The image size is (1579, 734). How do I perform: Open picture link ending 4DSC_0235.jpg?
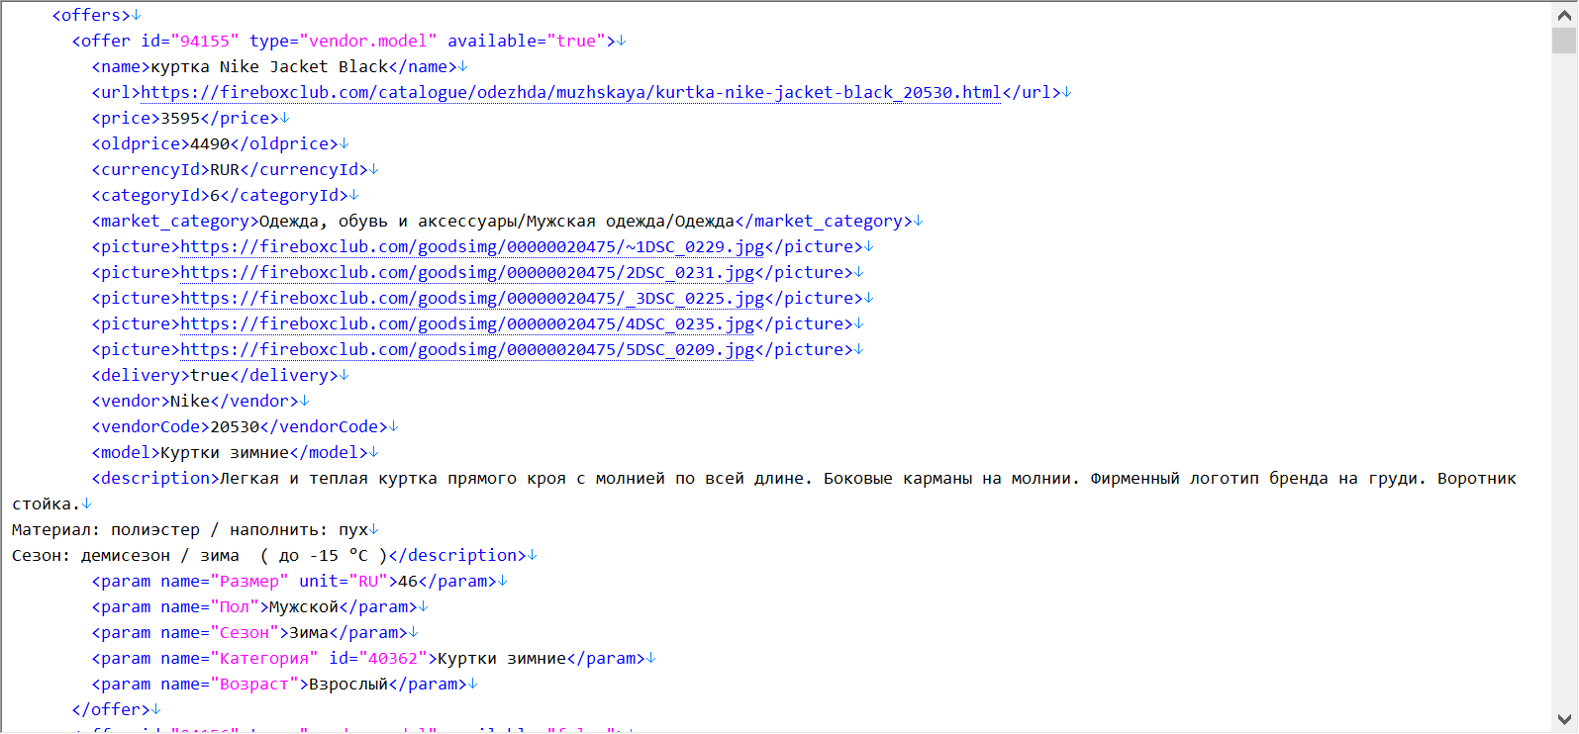pos(467,323)
